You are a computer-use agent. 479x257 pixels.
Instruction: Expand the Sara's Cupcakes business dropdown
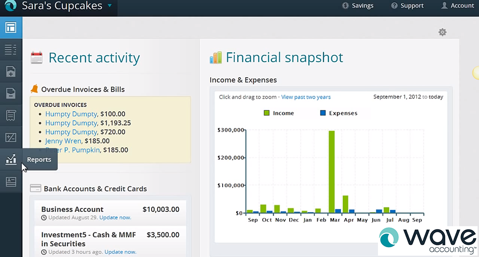coord(109,6)
